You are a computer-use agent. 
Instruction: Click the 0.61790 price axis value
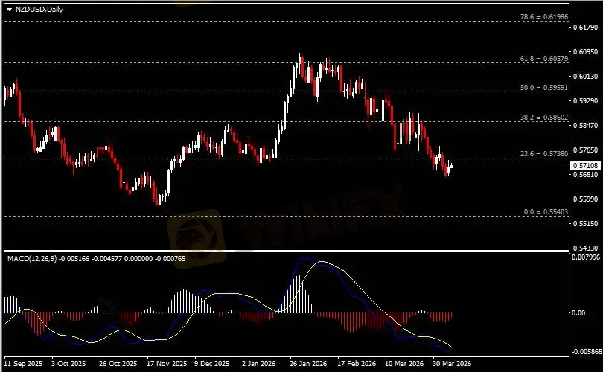(585, 28)
